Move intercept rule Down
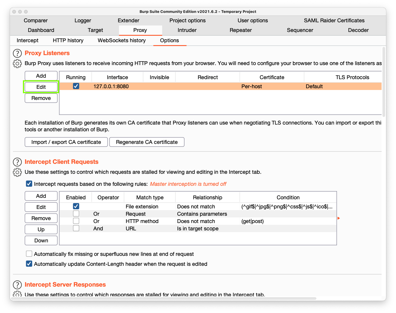The height and width of the screenshot is (313, 396). [x=41, y=241]
